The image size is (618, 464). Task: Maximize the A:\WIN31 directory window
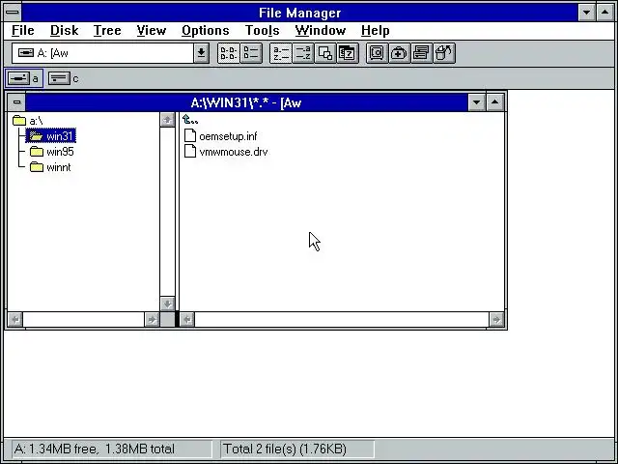[x=495, y=102]
